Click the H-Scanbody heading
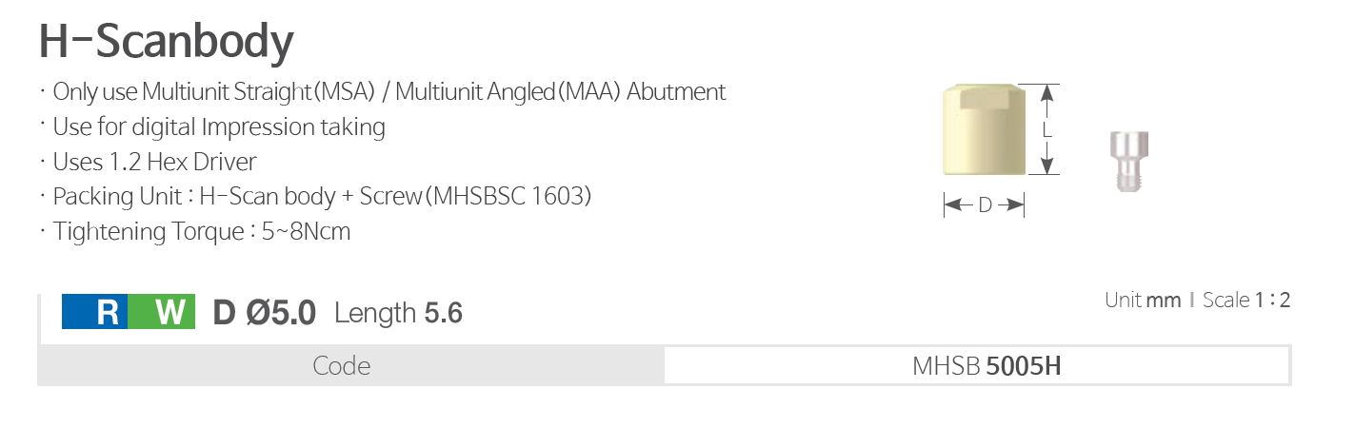The image size is (1355, 447). tap(166, 42)
